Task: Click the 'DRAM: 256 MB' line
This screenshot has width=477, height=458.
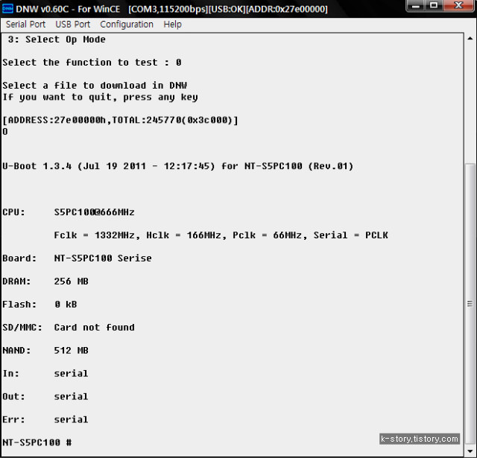Action: pyautogui.click(x=45, y=282)
